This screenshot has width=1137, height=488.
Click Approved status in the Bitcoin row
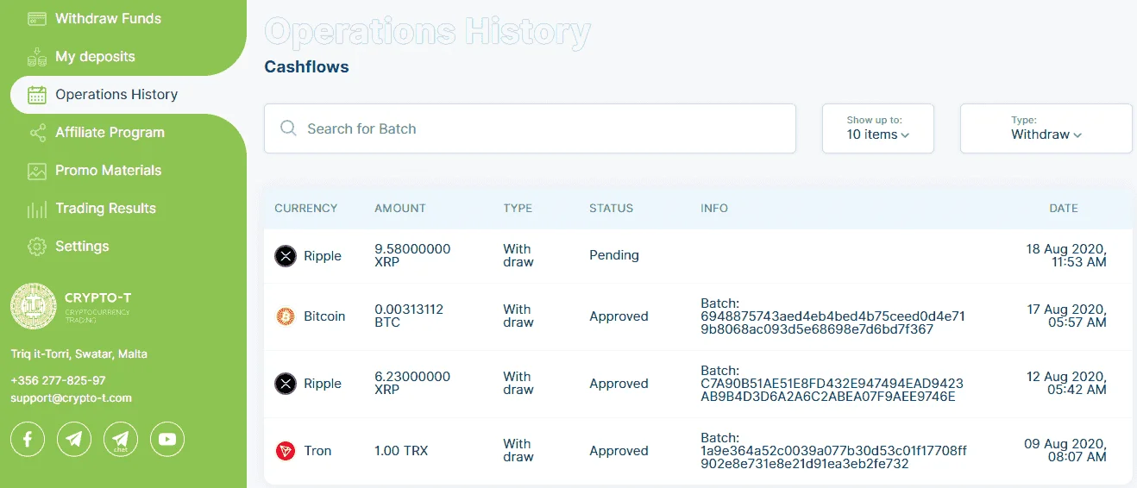point(619,316)
